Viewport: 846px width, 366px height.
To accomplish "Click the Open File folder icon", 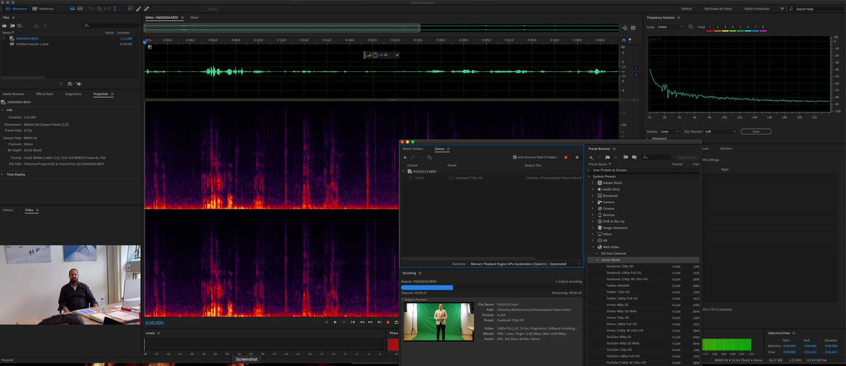I will pyautogui.click(x=5, y=25).
